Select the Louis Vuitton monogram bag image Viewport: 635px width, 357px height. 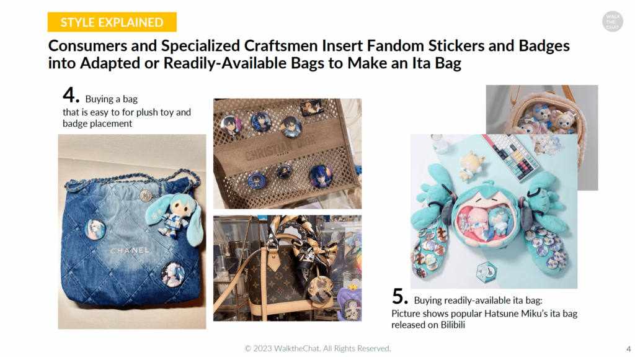click(288, 268)
